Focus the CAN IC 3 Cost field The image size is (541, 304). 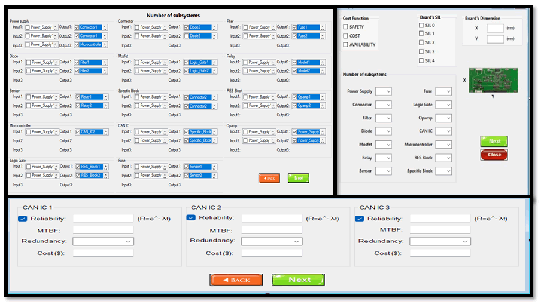tap(440, 253)
